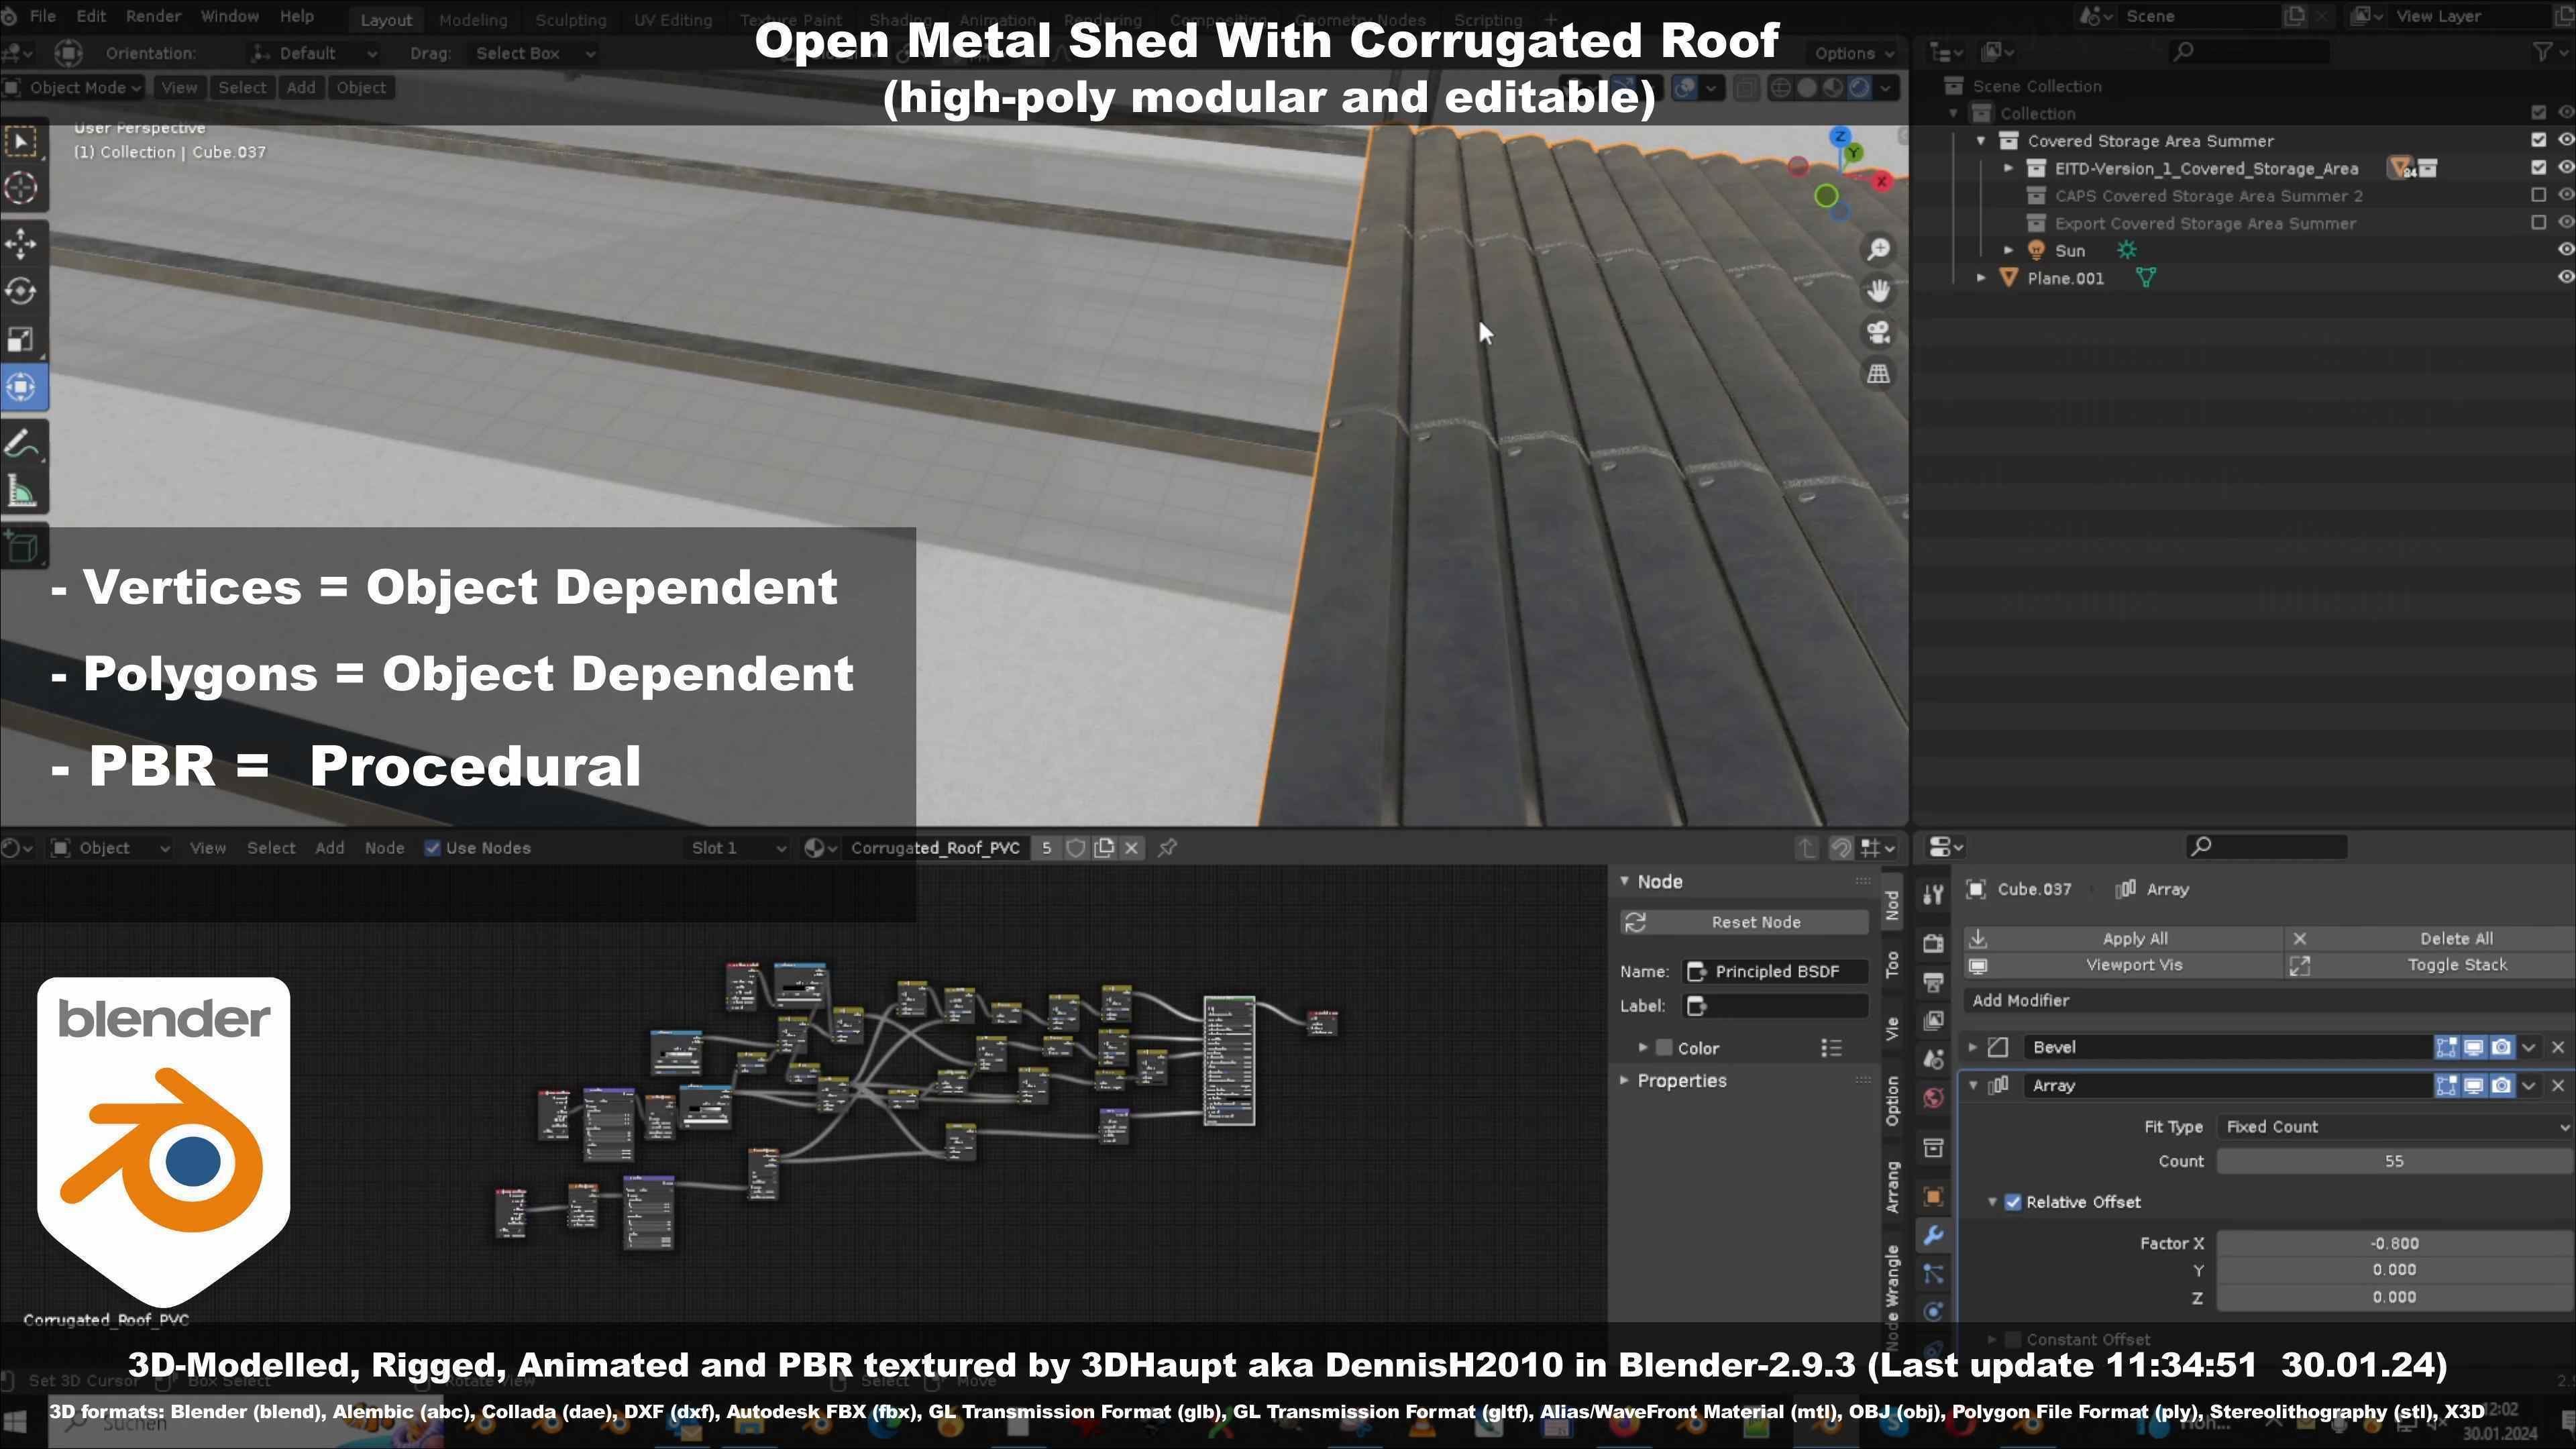
Task: Open the World properties tab
Action: pyautogui.click(x=1933, y=1098)
